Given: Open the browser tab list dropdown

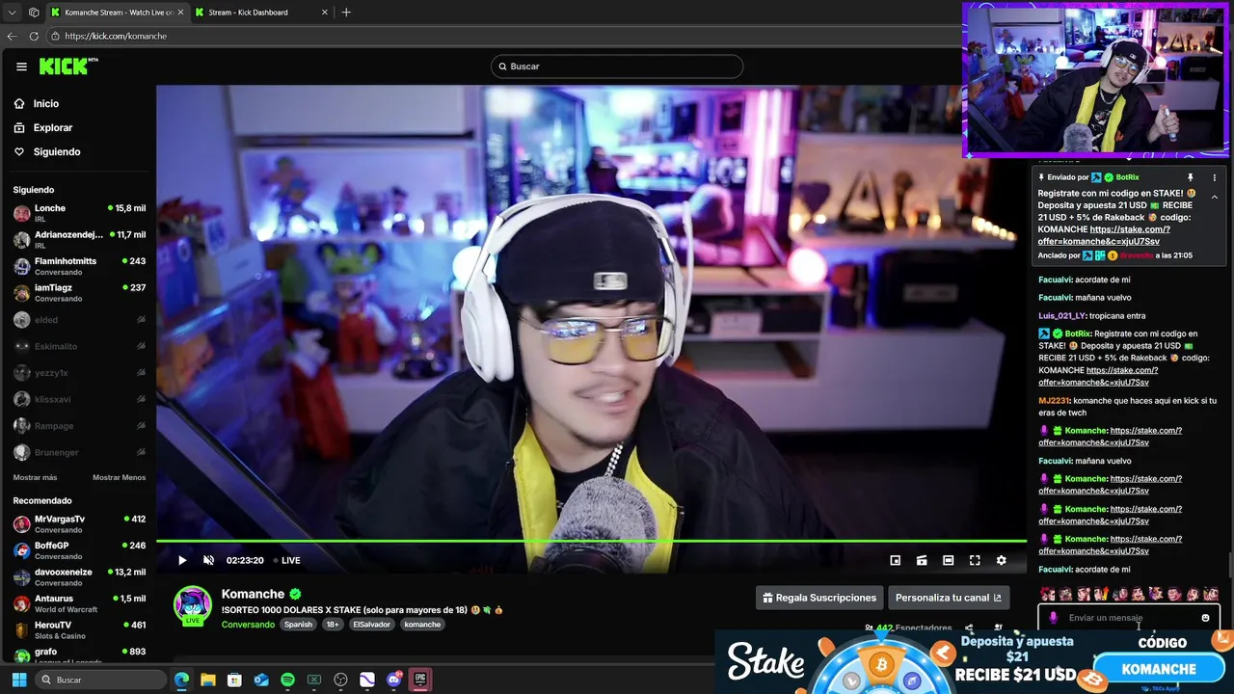Looking at the screenshot, I should pyautogui.click(x=12, y=13).
